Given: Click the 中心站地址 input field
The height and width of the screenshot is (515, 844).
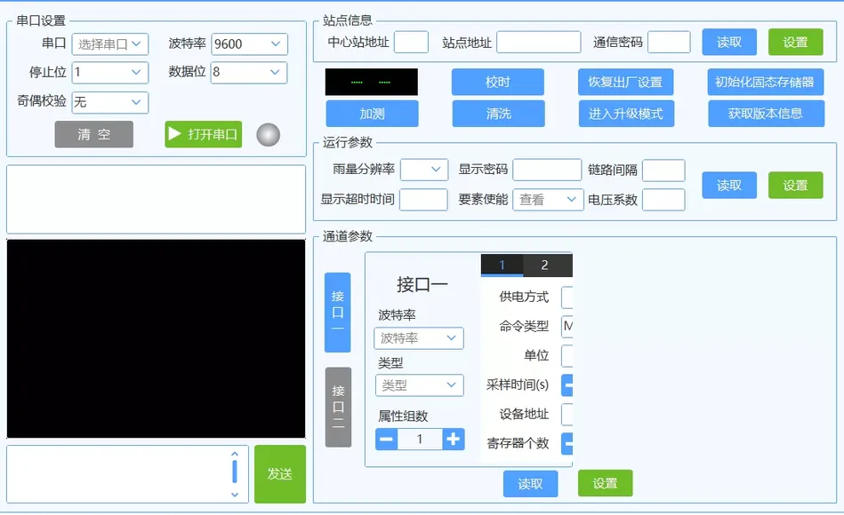Looking at the screenshot, I should (411, 43).
